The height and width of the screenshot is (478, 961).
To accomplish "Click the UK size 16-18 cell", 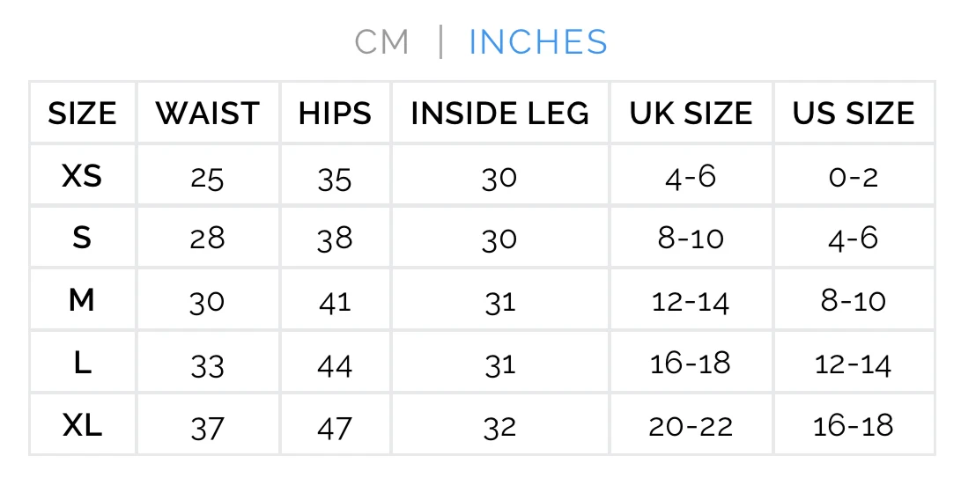I will (691, 364).
